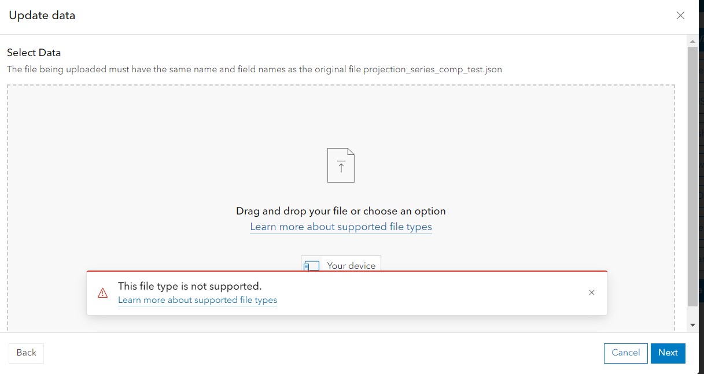This screenshot has width=704, height=374.
Task: Click the "Drag and drop your file" text
Action: coord(341,211)
